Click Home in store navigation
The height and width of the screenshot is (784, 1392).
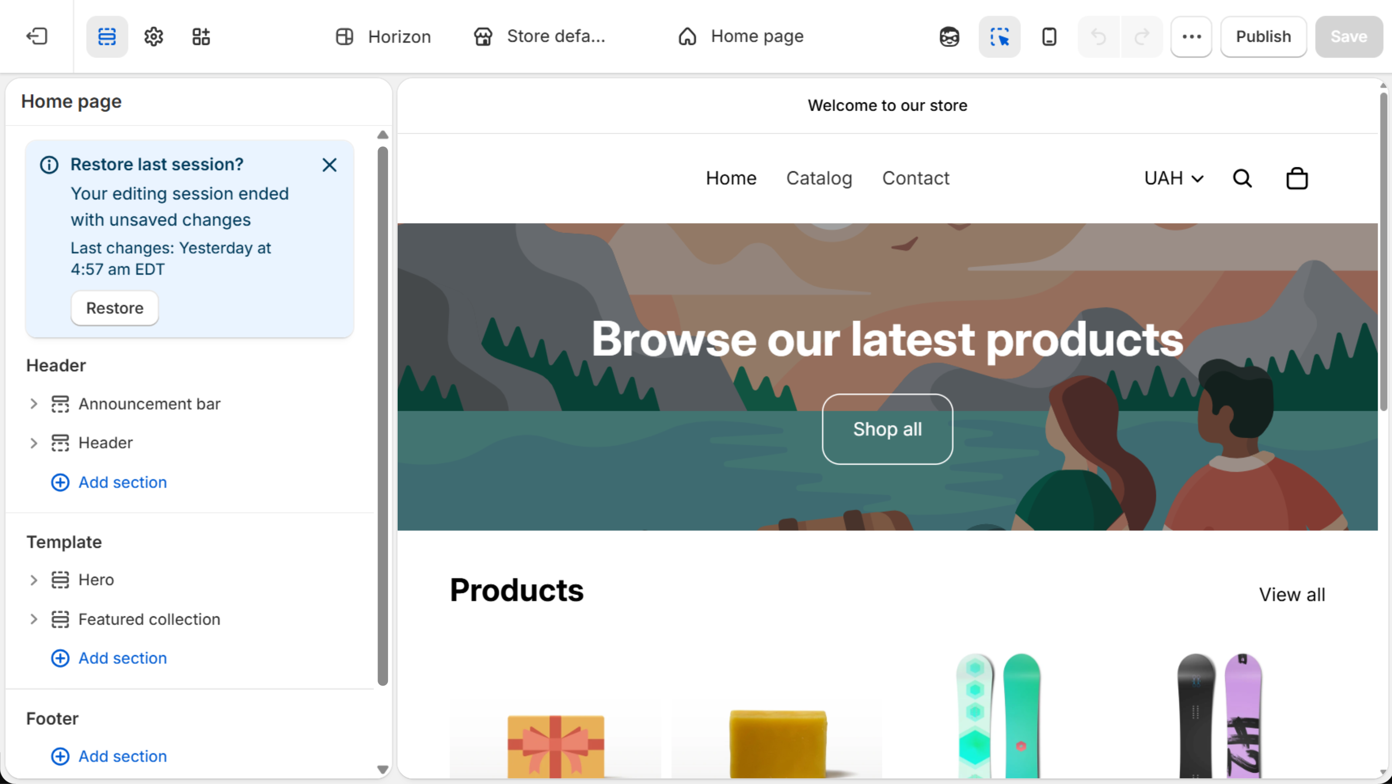point(730,178)
